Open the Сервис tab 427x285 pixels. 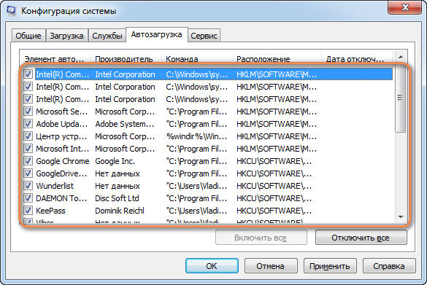click(x=204, y=36)
